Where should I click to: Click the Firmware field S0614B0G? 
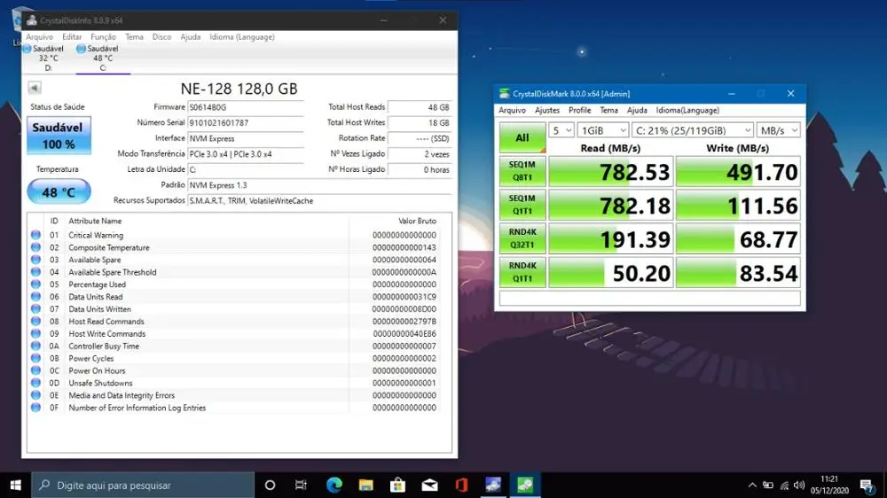(246, 107)
